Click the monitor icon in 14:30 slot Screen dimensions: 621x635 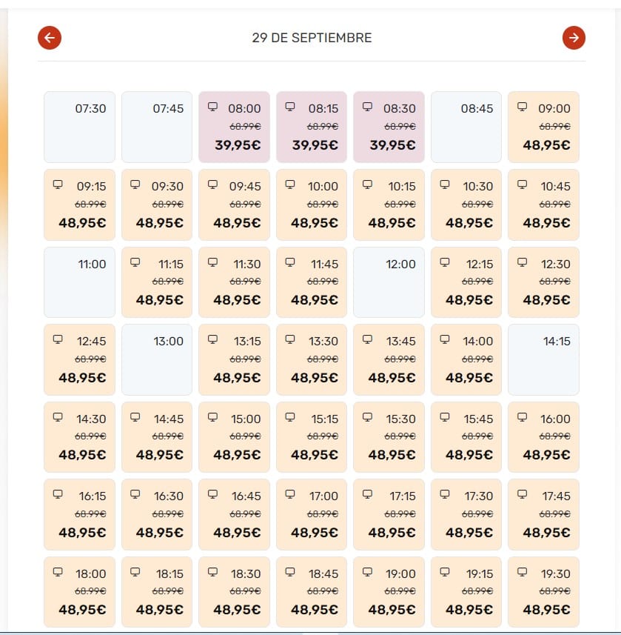coord(58,416)
